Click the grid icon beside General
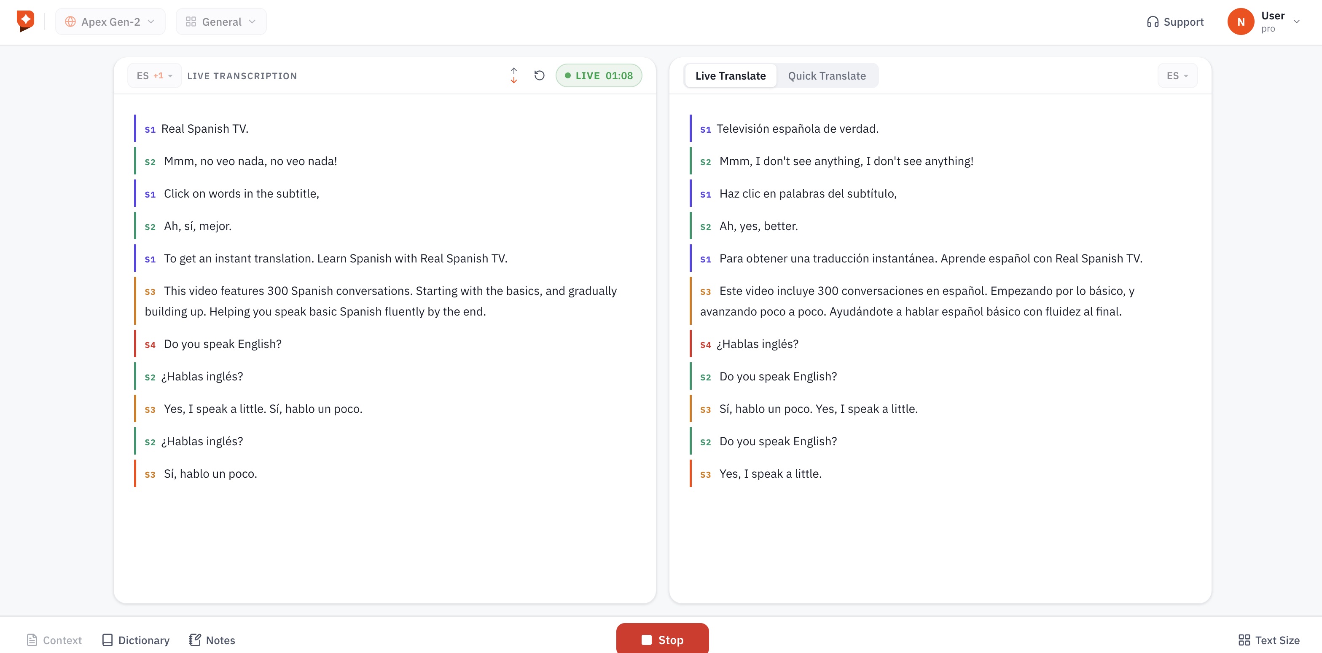This screenshot has width=1322, height=653. pyautogui.click(x=191, y=21)
